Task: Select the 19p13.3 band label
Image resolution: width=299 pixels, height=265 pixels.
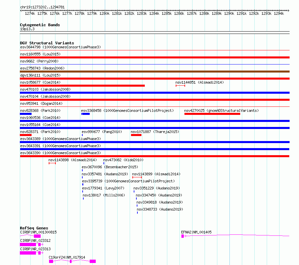Action: (27, 29)
